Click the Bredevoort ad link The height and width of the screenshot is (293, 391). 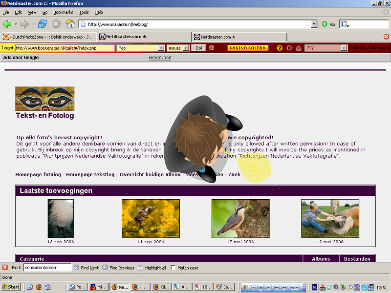tap(160, 58)
